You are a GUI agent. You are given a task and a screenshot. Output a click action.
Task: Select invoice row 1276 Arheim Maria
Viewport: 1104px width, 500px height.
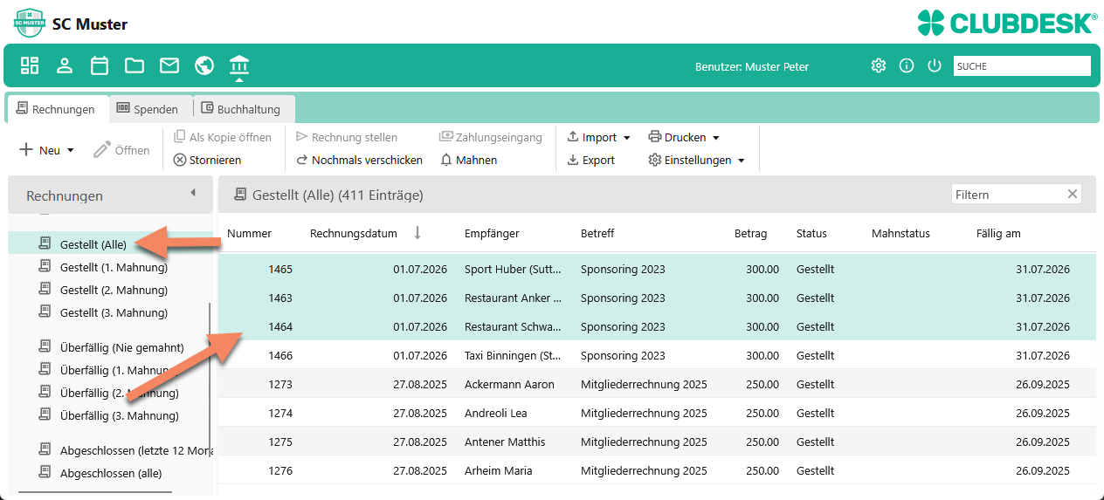(657, 470)
